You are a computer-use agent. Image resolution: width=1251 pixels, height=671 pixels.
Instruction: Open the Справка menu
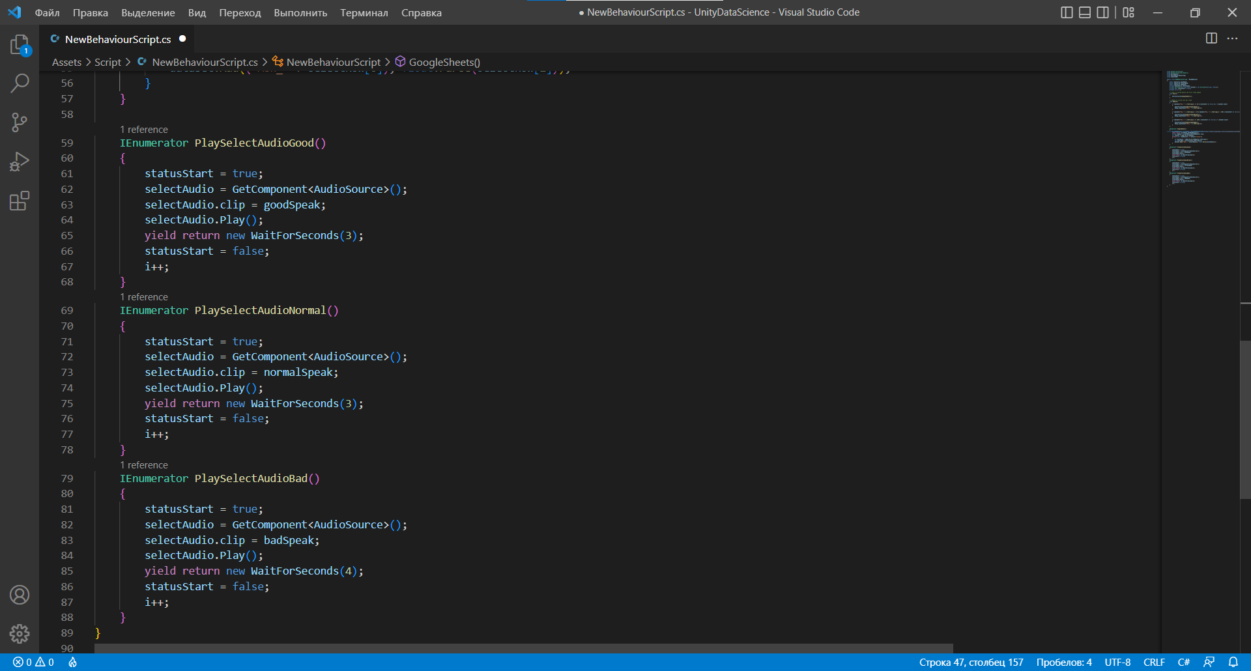click(x=421, y=12)
